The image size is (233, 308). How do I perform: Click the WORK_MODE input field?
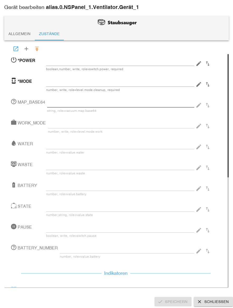121,125
